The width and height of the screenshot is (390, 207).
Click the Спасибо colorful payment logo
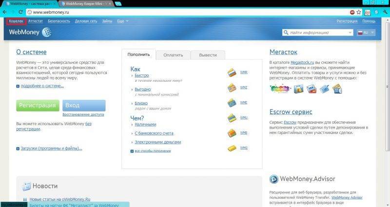coord(280,89)
